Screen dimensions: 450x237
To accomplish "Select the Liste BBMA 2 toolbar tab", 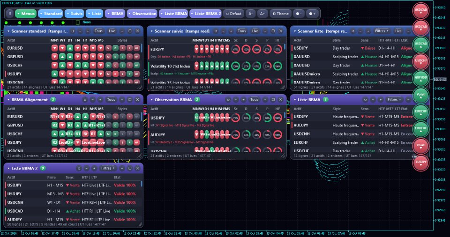I will click(x=205, y=14).
